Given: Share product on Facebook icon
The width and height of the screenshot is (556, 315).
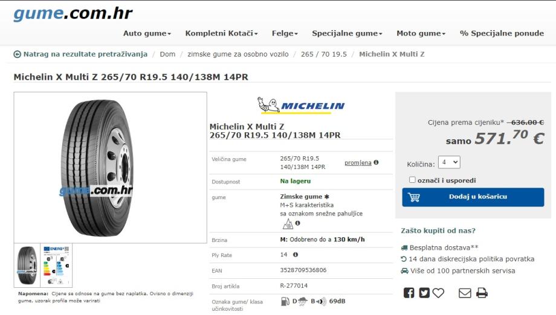Looking at the screenshot, I should 409,293.
